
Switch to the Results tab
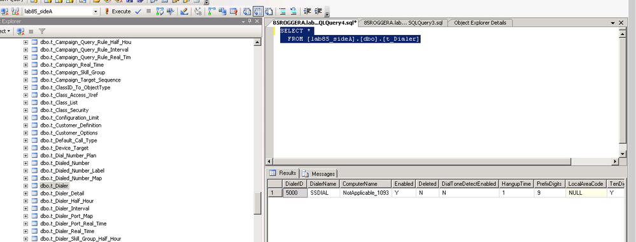283,173
